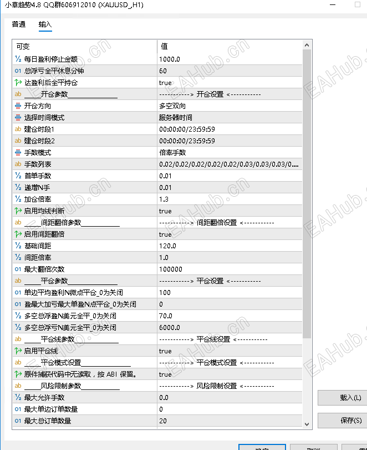Click the ½ icon beside 间距倍率
Image resolution: width=367 pixels, height=450 pixels.
pyautogui.click(x=18, y=258)
